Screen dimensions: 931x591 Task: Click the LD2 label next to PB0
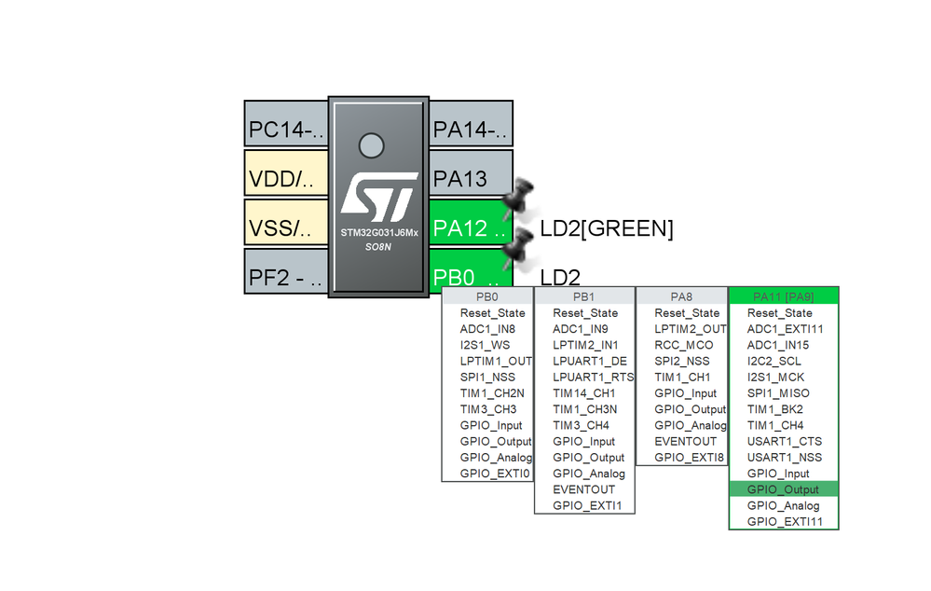coord(560,278)
